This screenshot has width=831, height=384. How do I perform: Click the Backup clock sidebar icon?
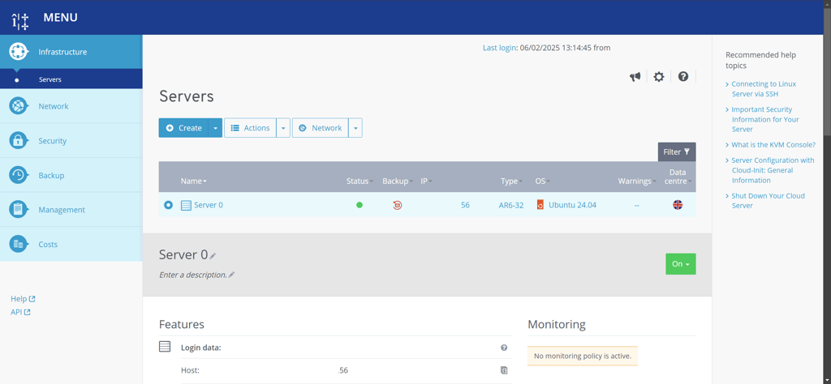[18, 175]
